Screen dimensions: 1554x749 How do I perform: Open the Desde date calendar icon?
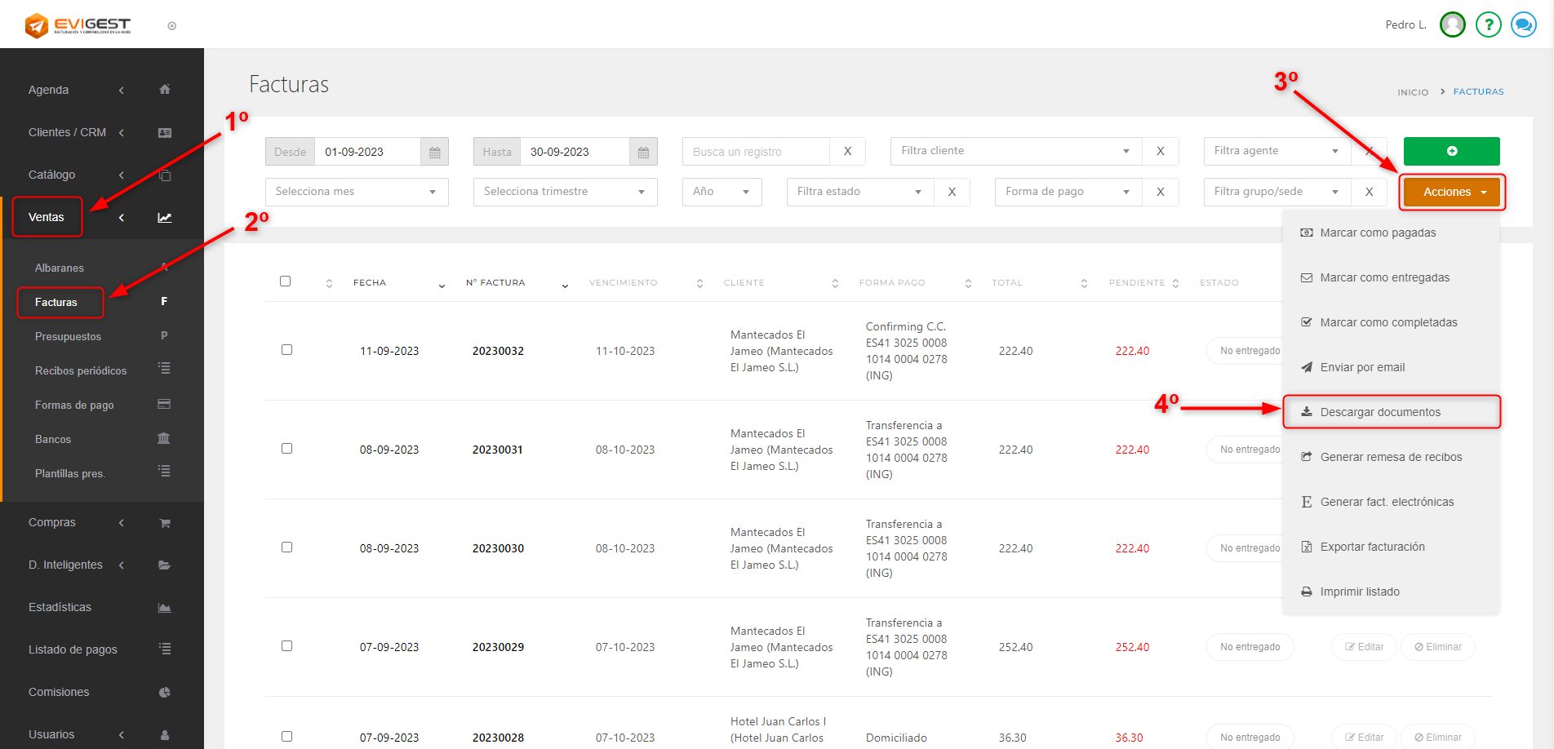434,152
